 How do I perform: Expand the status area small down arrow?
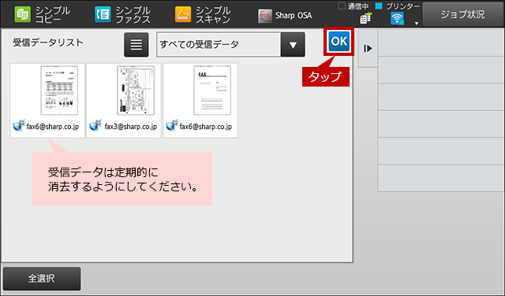(417, 23)
